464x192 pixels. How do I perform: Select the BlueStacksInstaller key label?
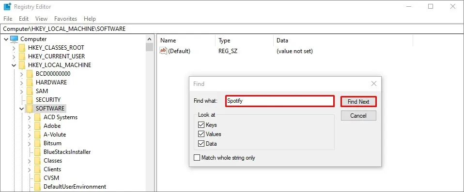pyautogui.click(x=67, y=152)
